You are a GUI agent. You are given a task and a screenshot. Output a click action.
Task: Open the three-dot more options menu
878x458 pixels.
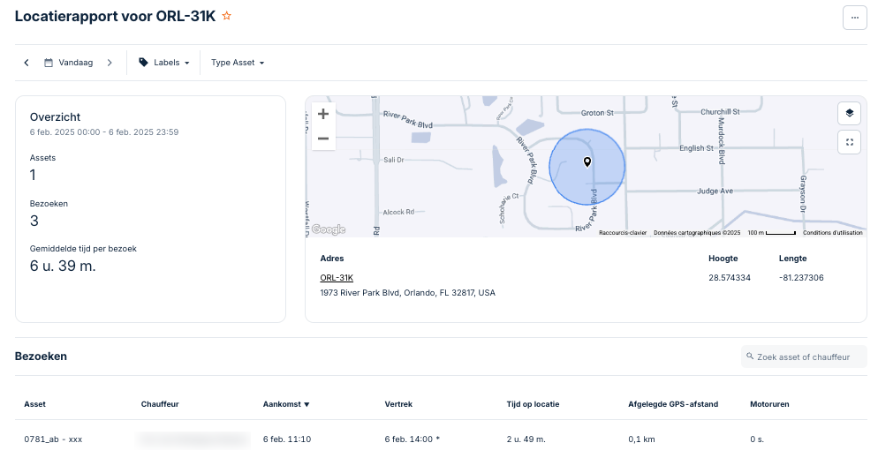pos(854,18)
